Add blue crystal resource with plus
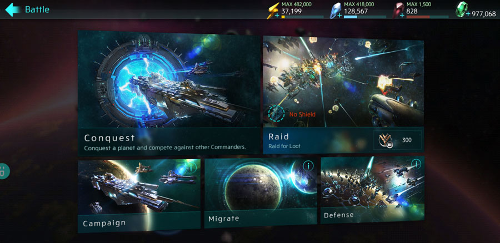Screen dimensions: 500x243 point(339,16)
